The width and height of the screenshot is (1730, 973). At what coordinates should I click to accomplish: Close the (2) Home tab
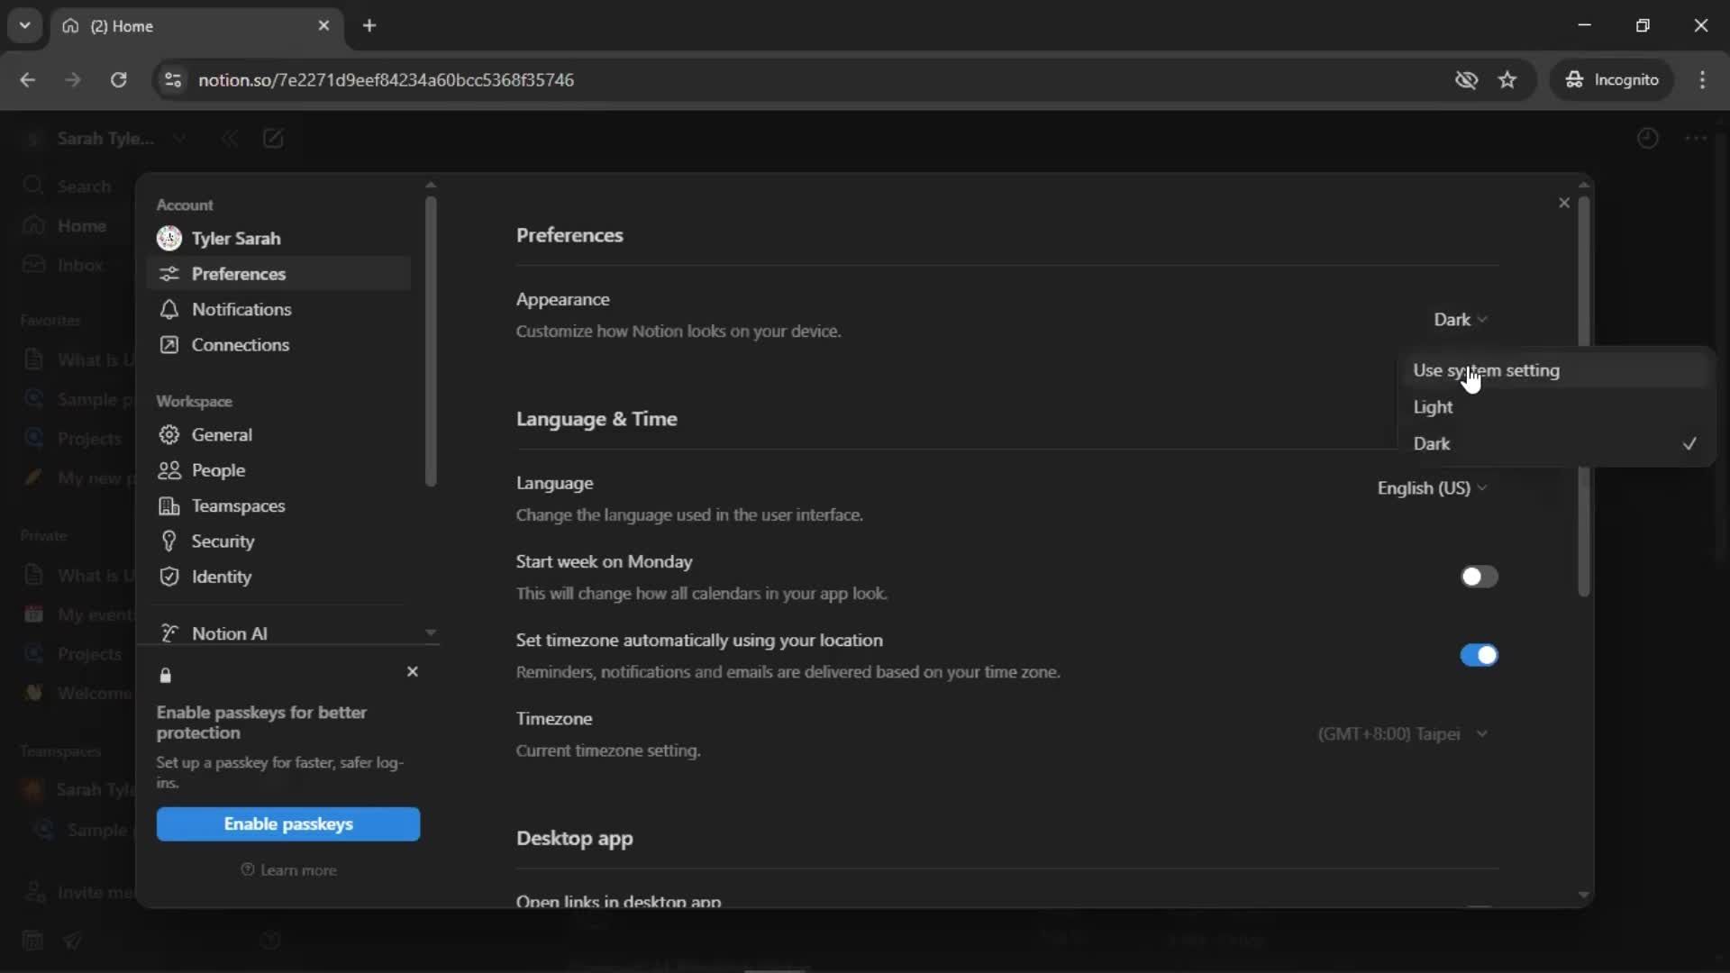[x=323, y=25]
